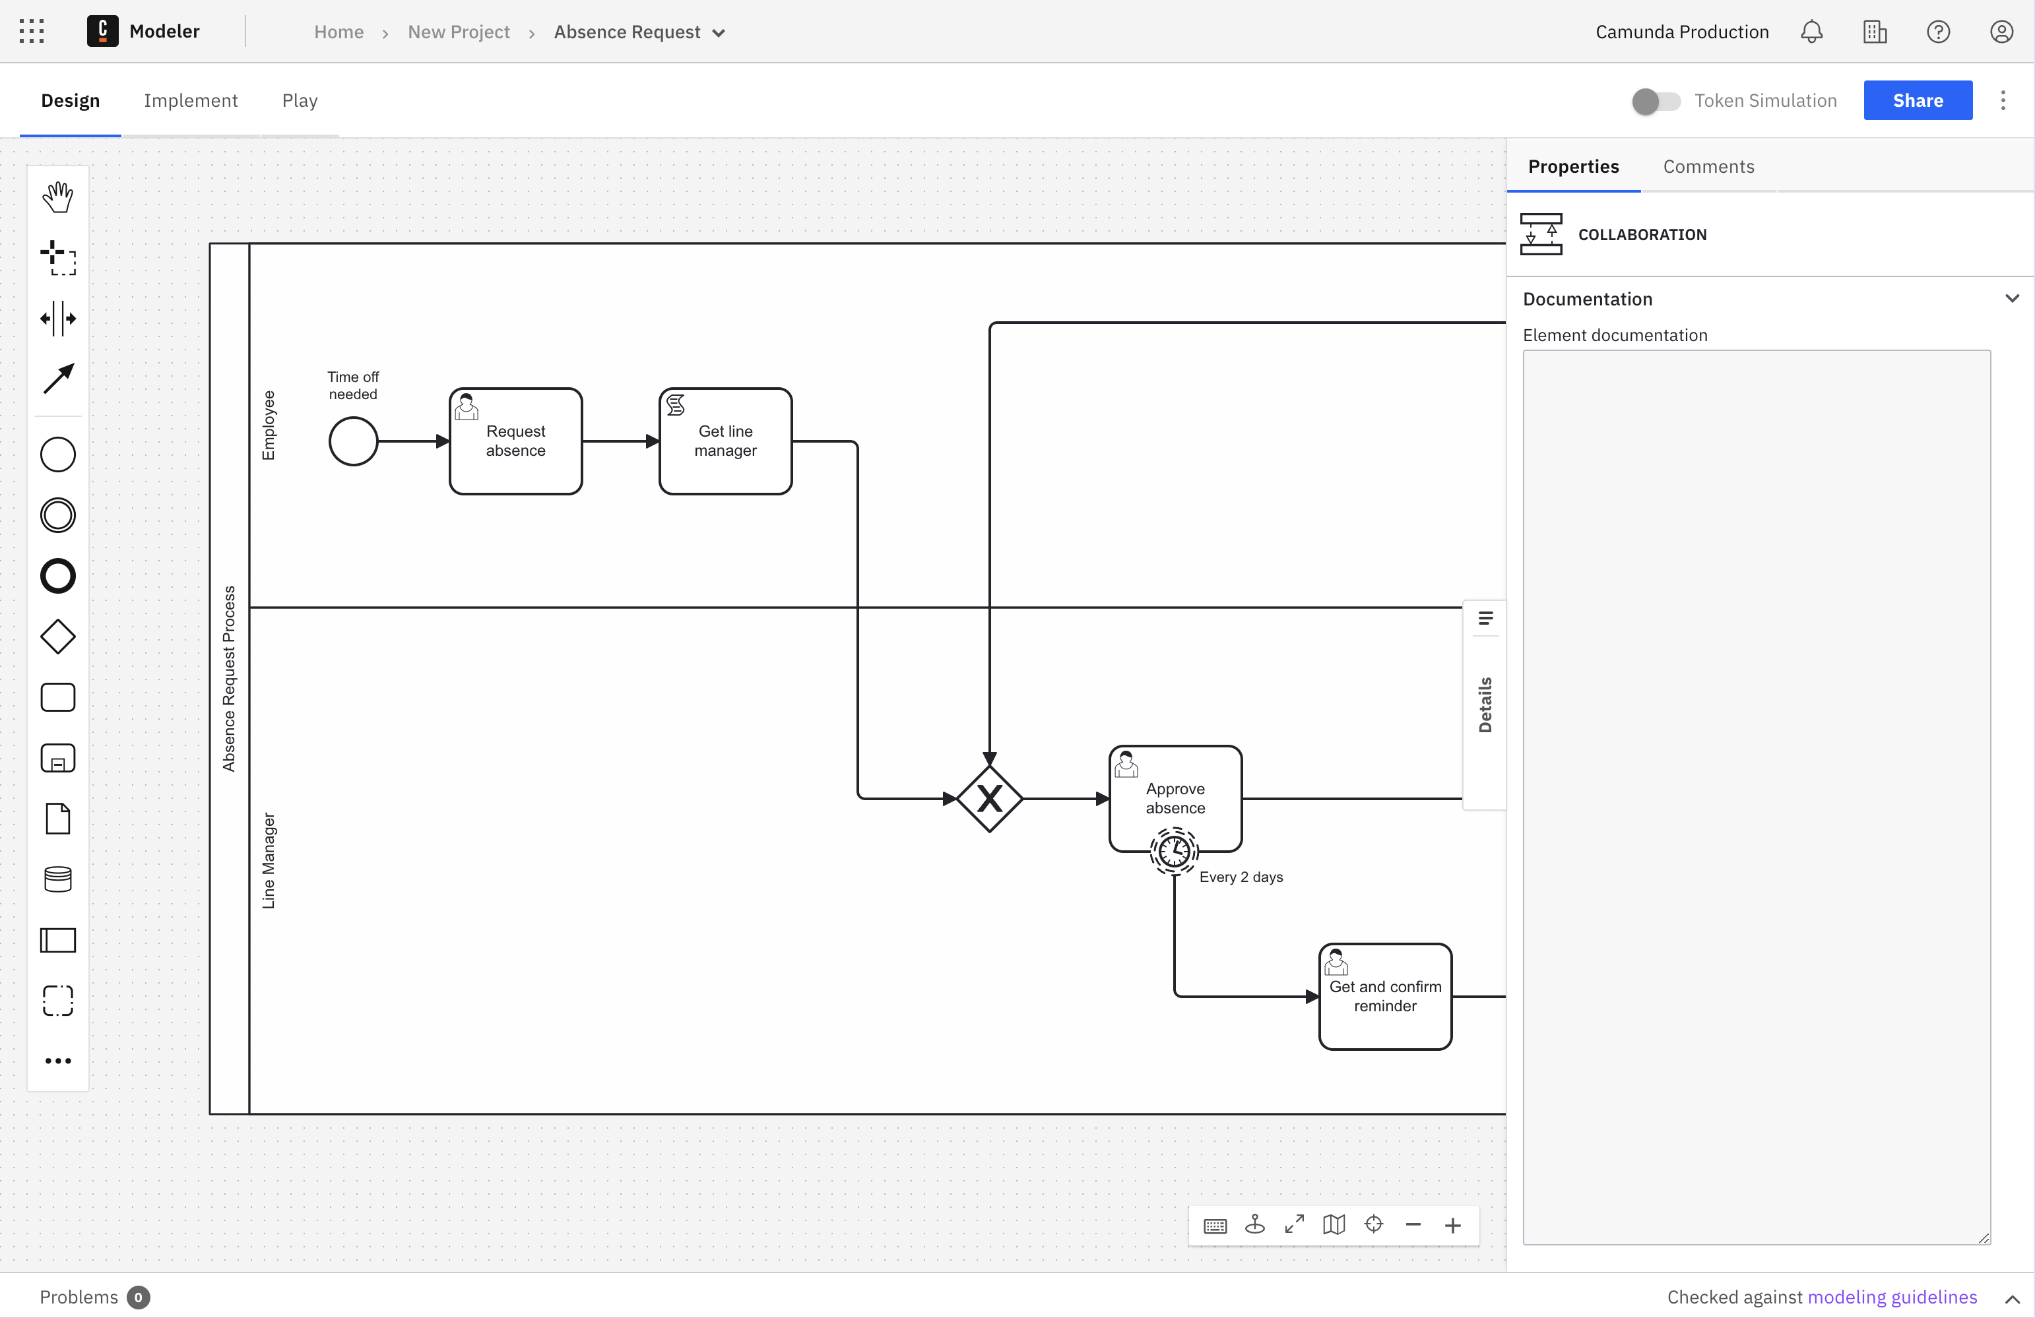2035x1318 pixels.
Task: Enable Token Simulation toggle
Action: [1656, 101]
